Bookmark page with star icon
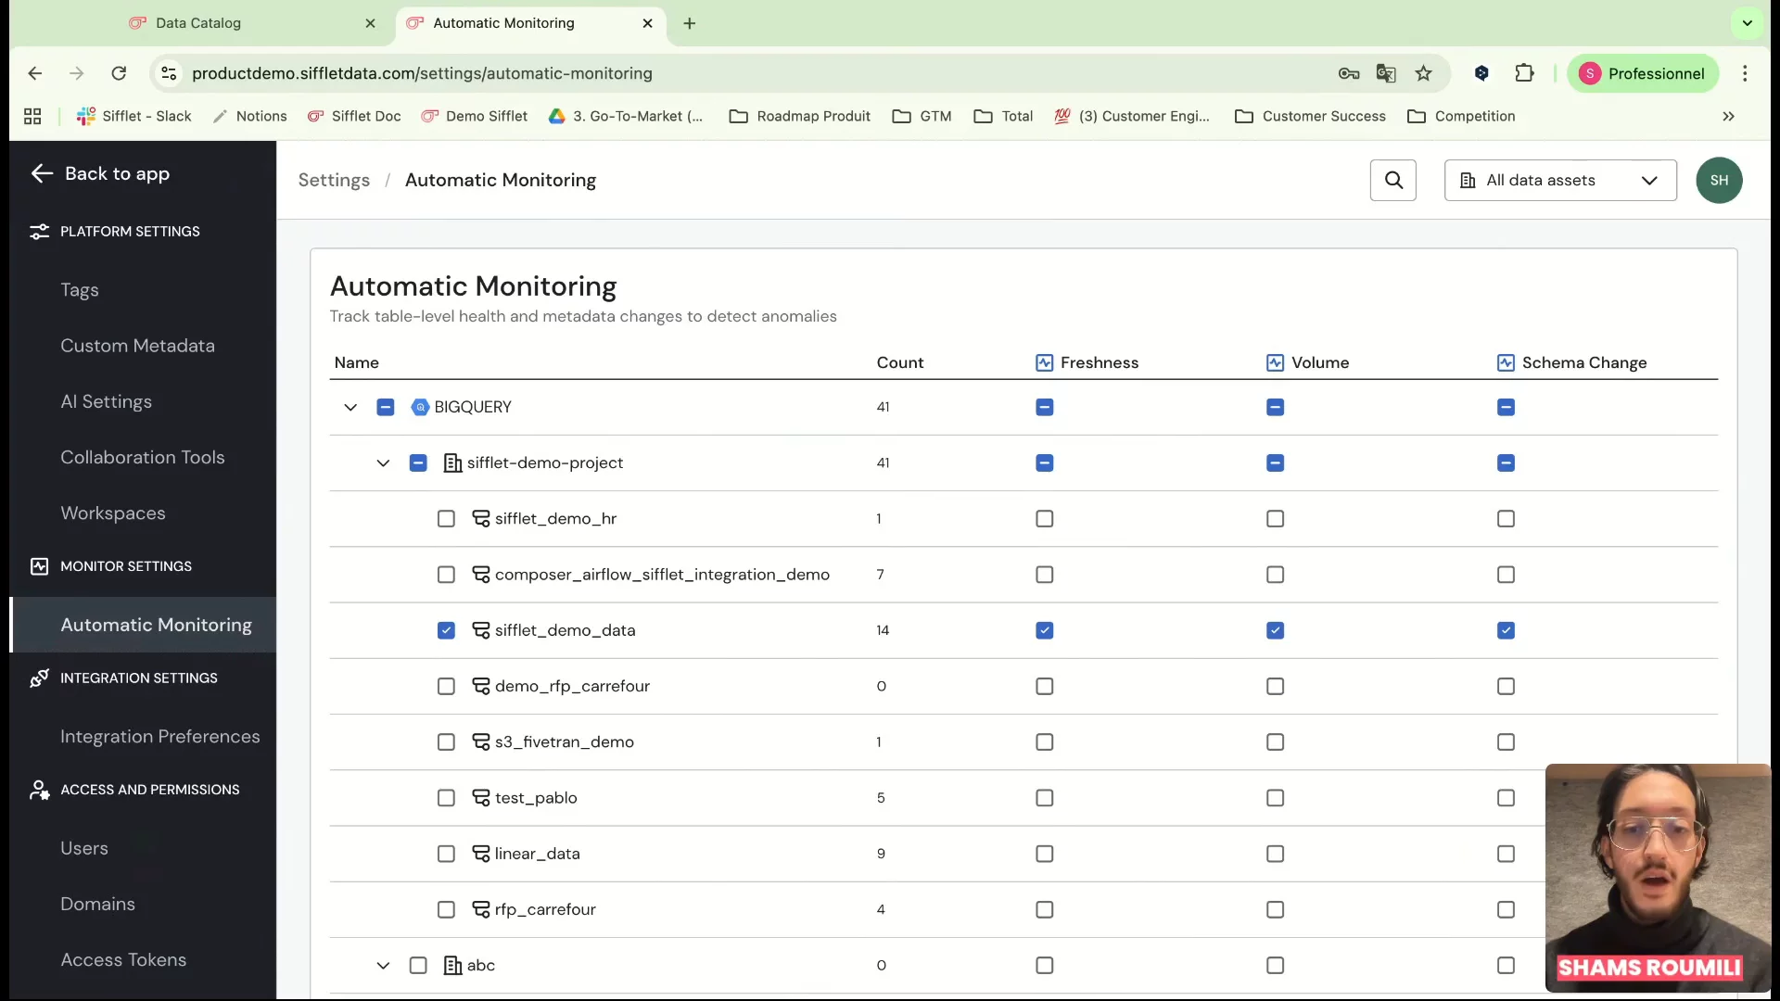Screen dimensions: 1780x1001 pos(1423,73)
